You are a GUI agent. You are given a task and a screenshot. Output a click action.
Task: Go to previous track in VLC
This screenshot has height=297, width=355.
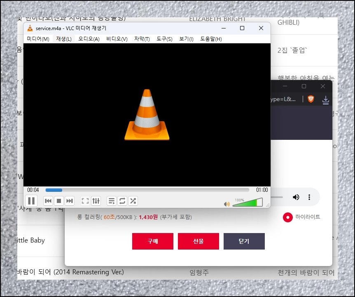click(x=48, y=201)
